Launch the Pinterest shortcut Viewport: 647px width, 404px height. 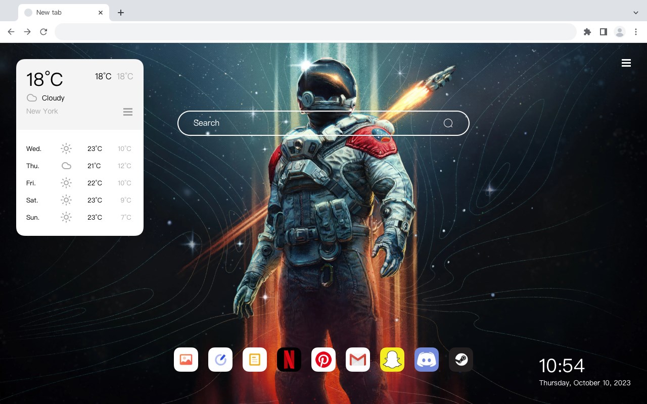323,360
